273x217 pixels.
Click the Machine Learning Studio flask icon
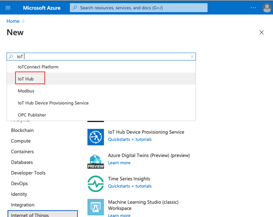95,207
